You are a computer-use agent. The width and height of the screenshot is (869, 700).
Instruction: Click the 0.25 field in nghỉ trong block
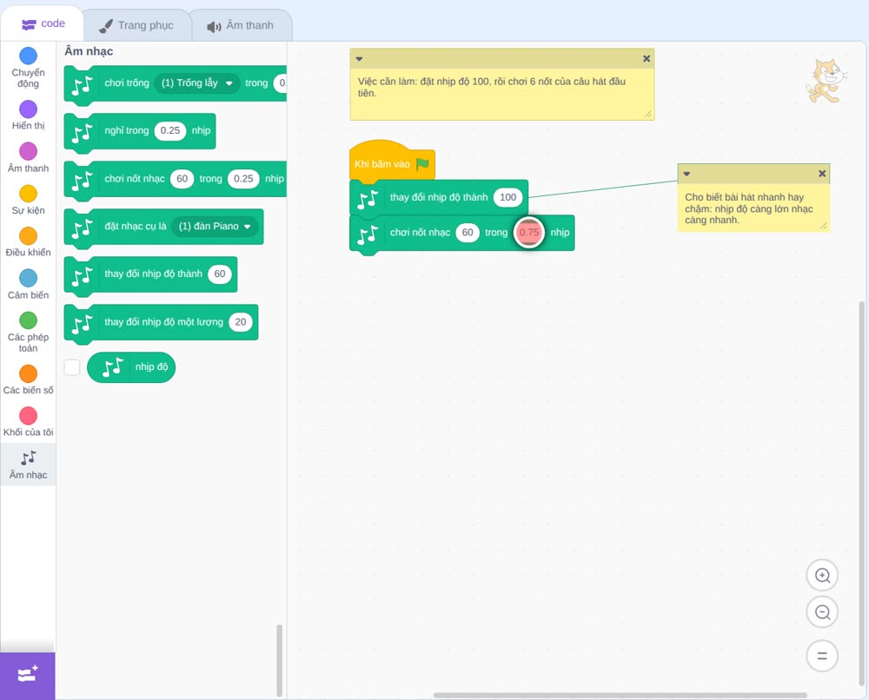(170, 130)
